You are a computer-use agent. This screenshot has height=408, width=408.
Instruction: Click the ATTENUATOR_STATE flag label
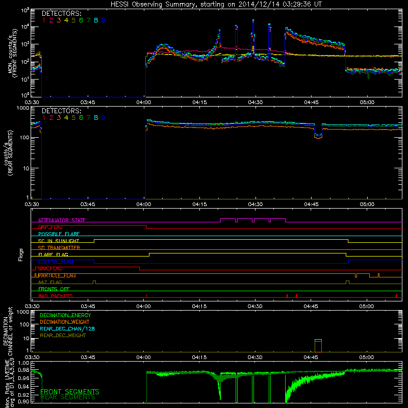[62, 220]
